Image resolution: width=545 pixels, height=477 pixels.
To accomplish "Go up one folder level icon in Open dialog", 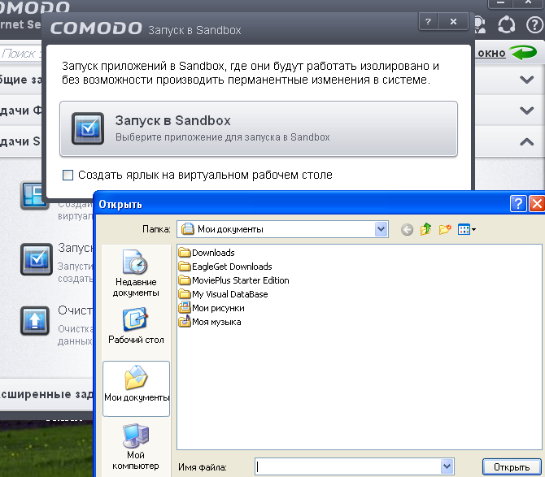I will click(x=425, y=229).
